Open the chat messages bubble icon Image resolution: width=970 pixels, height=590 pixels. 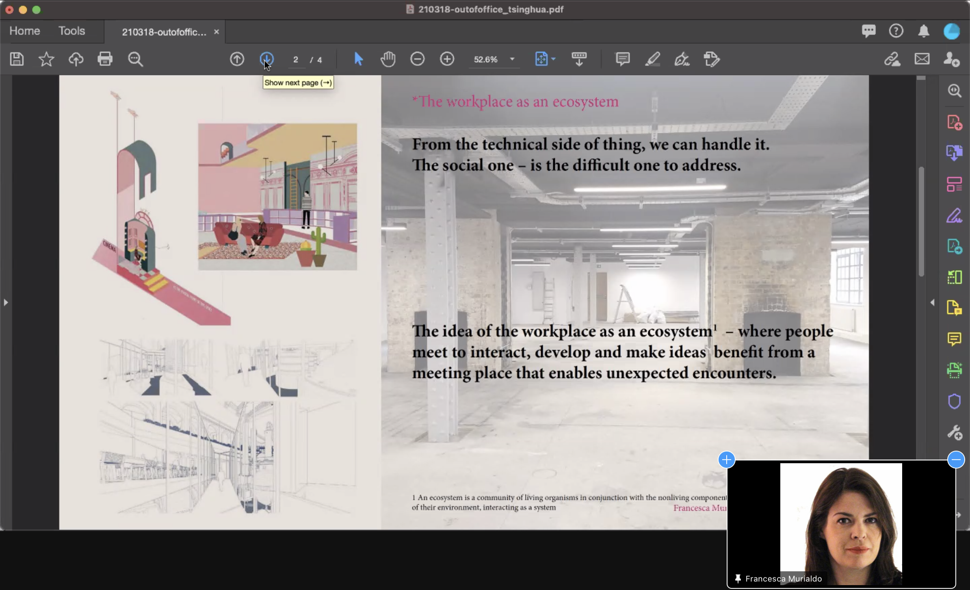tap(869, 31)
